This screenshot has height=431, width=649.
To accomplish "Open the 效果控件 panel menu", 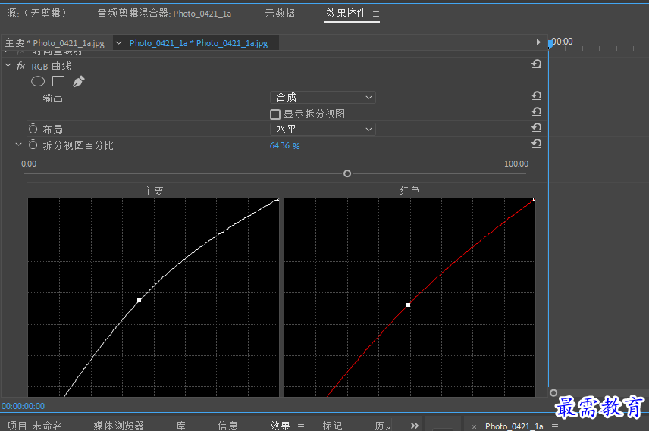I will [376, 14].
